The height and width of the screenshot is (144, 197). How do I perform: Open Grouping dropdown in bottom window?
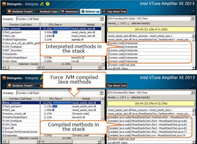coord(101,93)
